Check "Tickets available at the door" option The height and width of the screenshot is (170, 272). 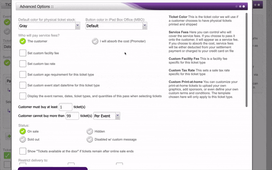23,151
